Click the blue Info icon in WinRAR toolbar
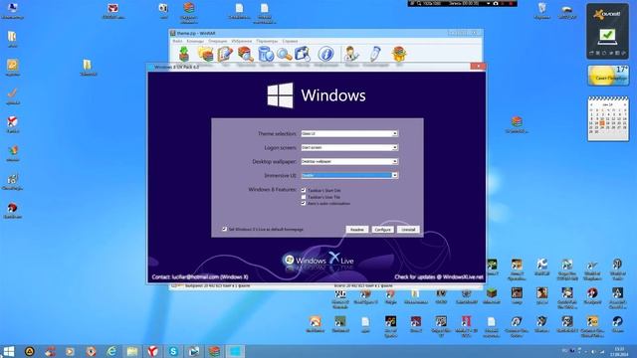The height and width of the screenshot is (358, 637). click(325, 54)
